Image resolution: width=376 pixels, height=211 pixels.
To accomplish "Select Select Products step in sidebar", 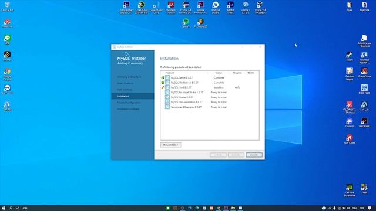I will point(125,83).
